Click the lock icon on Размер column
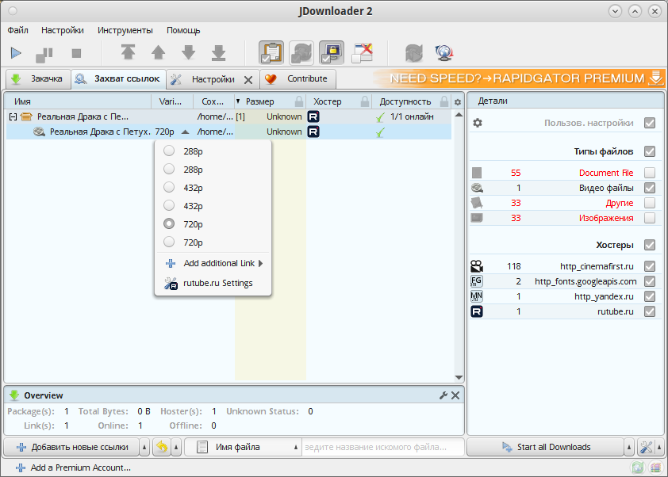This screenshot has width=668, height=477. (299, 101)
